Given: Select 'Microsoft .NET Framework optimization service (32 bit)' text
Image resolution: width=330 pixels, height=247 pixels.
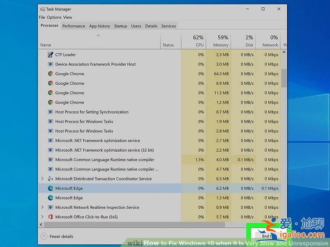Looking at the screenshot, I should pos(105,150).
